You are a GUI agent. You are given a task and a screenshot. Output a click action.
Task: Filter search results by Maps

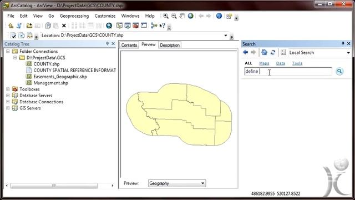click(x=264, y=63)
